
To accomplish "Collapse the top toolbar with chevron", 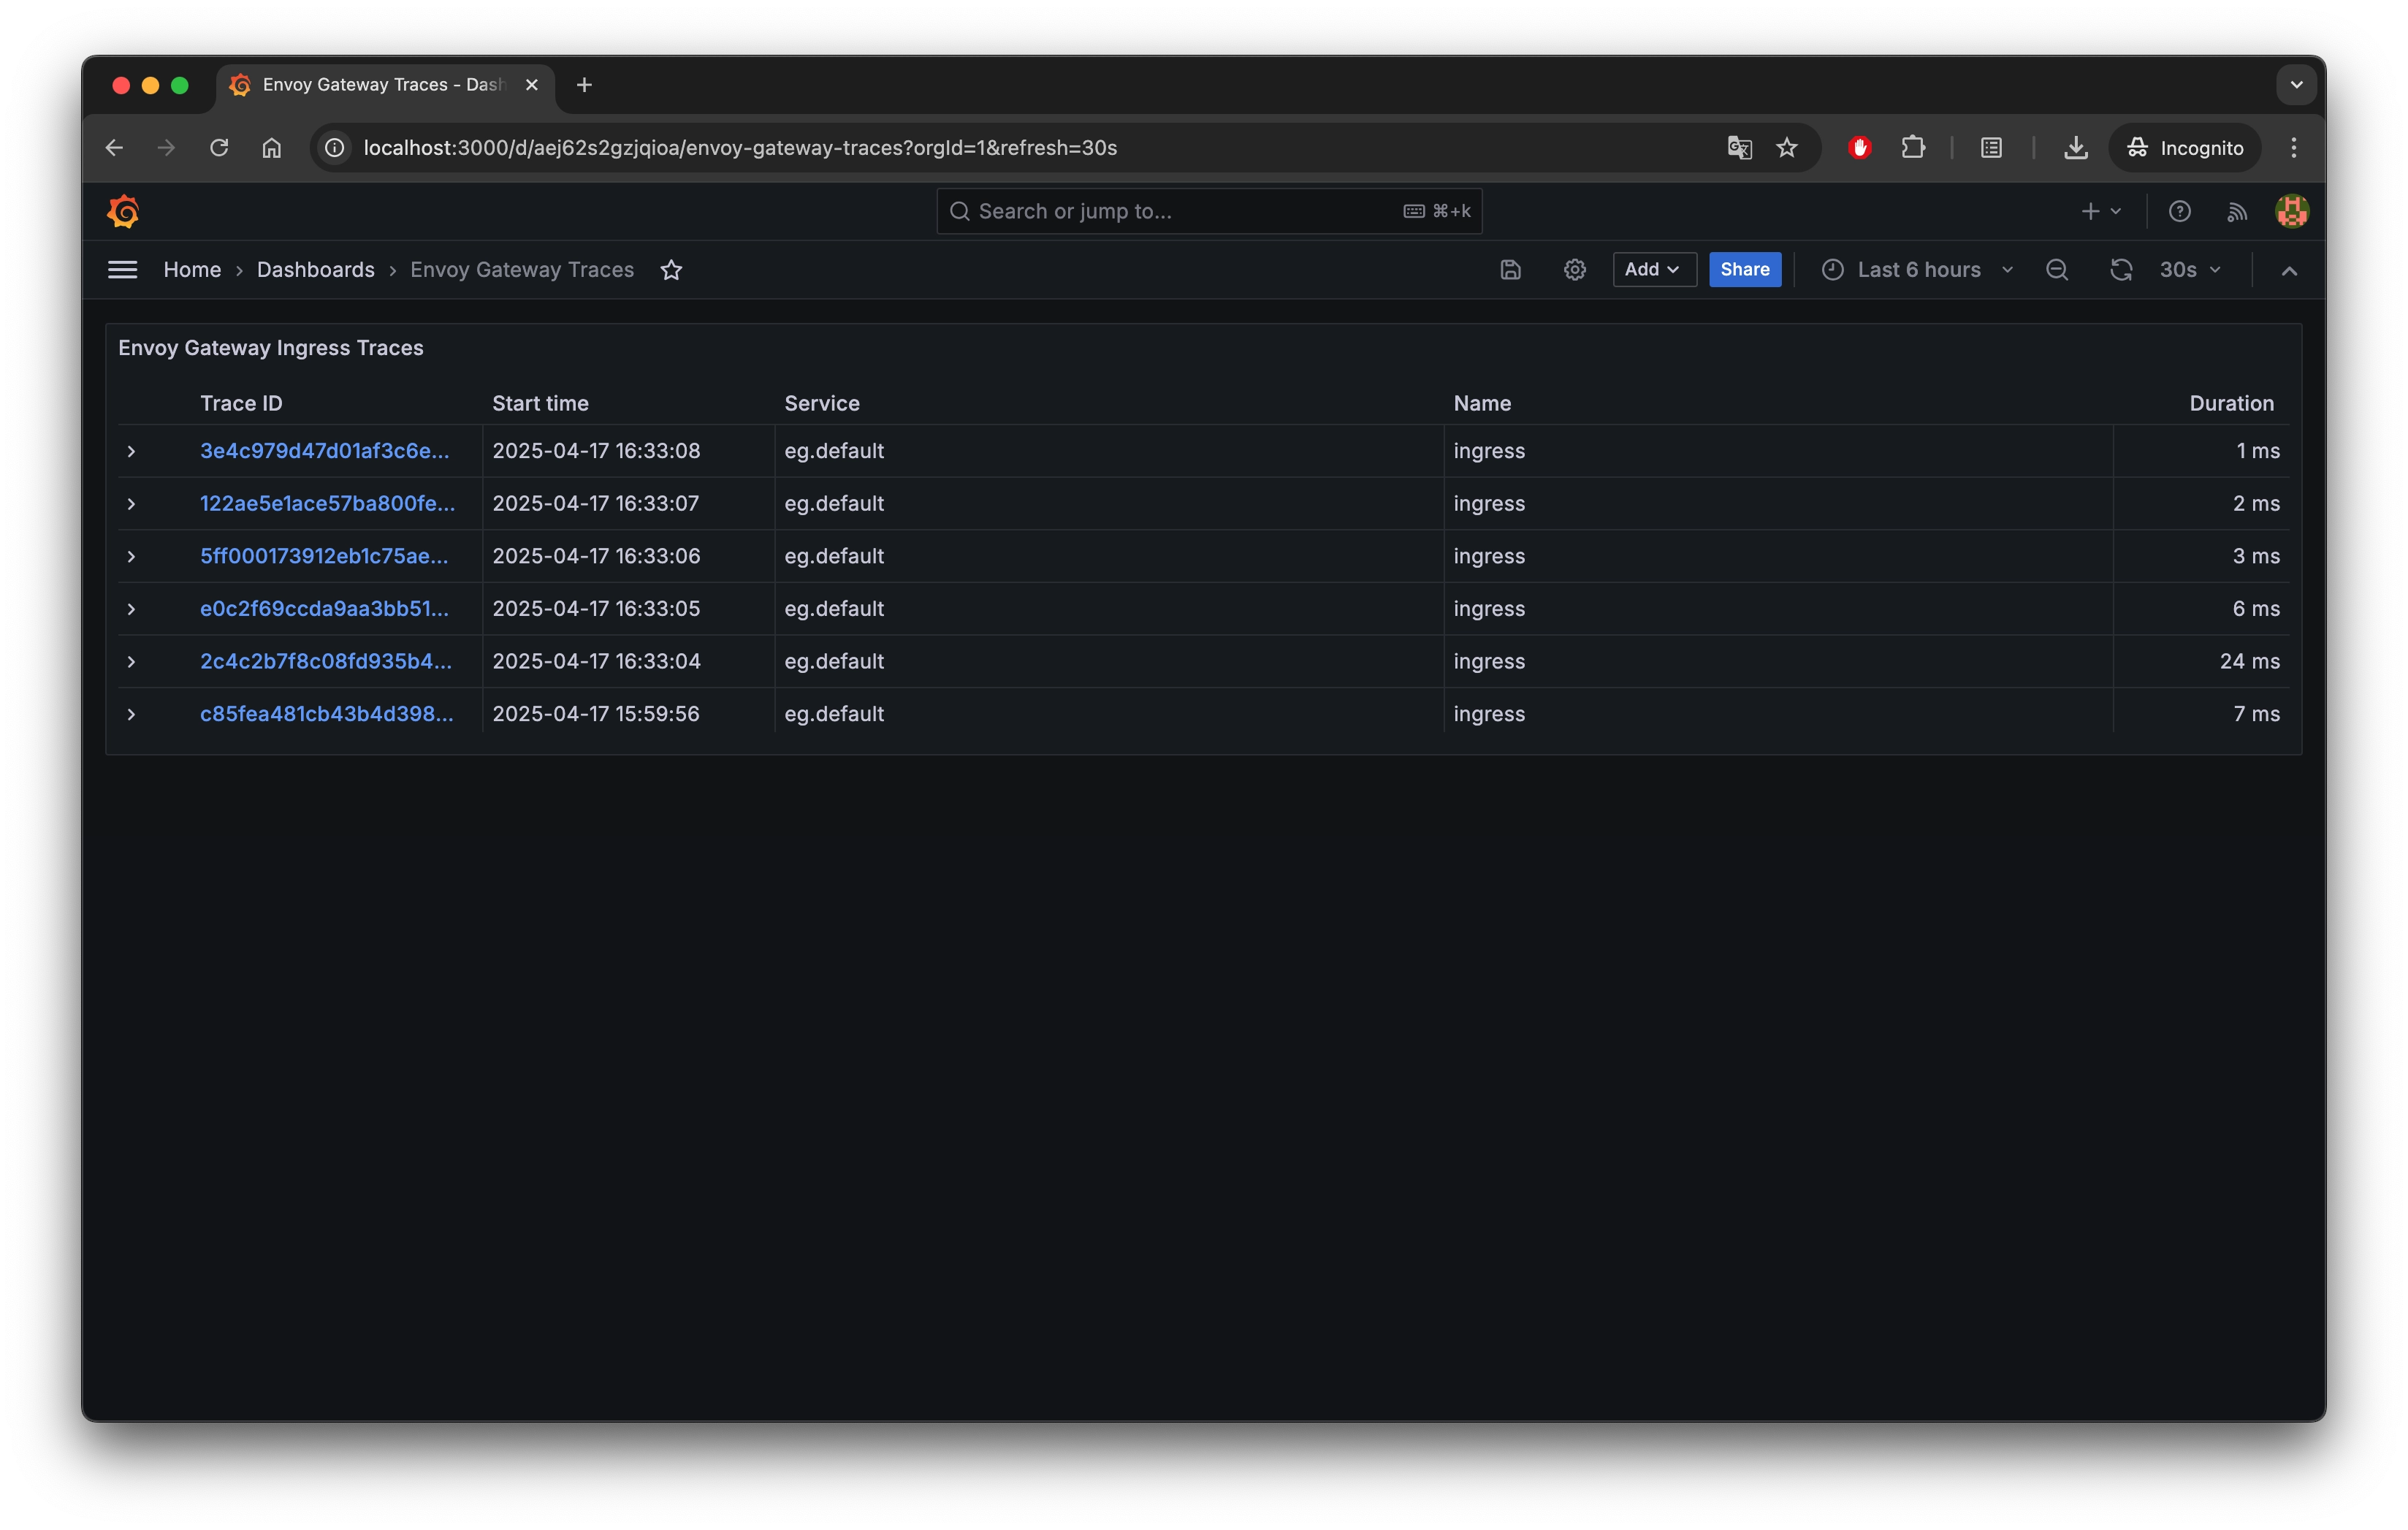I will (x=2288, y=271).
